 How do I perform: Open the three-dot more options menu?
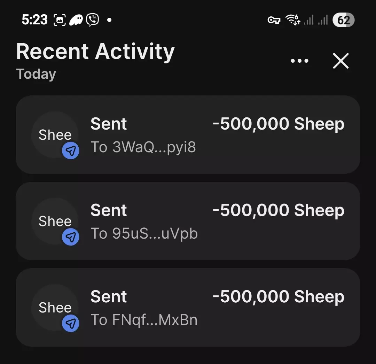click(x=299, y=61)
